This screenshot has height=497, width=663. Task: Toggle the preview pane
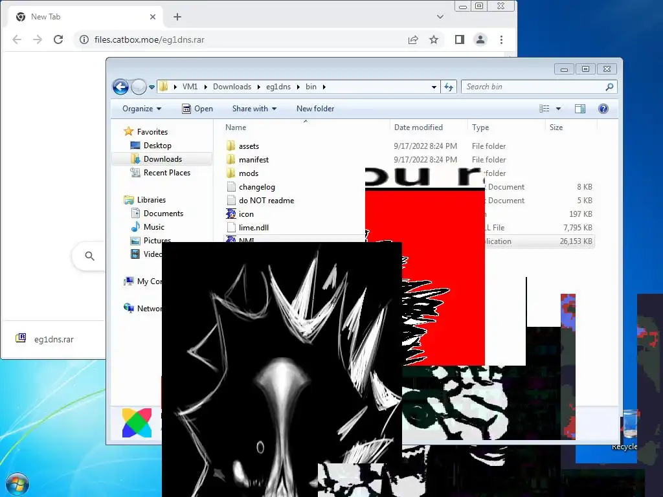click(x=580, y=109)
